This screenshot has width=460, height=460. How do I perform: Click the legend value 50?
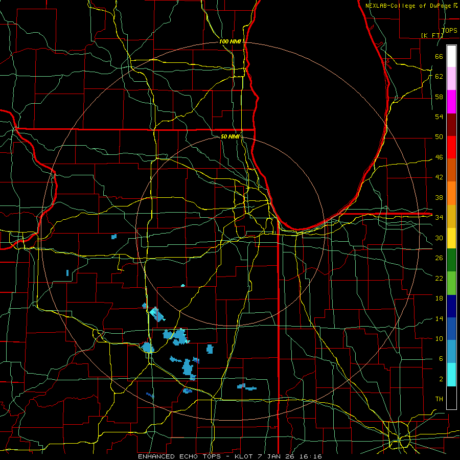tap(439, 137)
